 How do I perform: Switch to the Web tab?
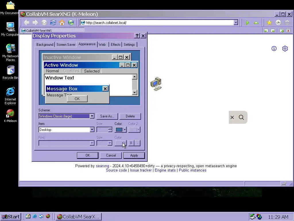pos(102,45)
